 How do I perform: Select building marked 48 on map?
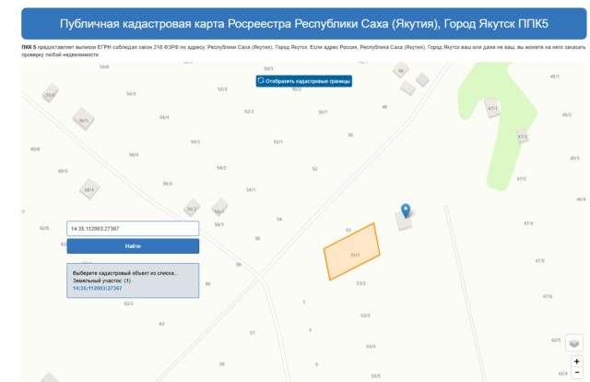coord(401,70)
